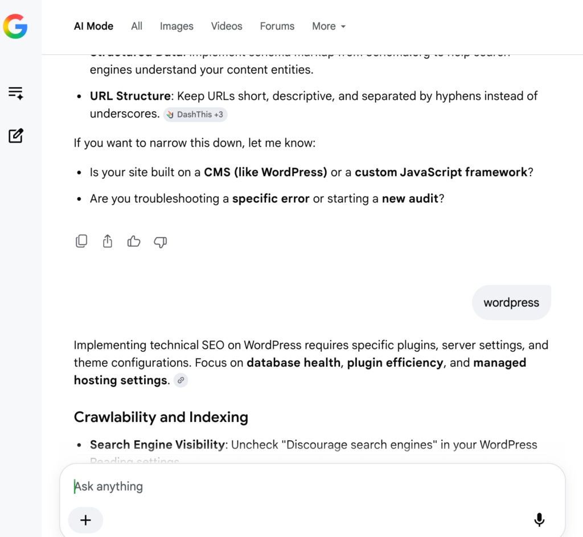Expand the More dropdown menu
Image resolution: width=583 pixels, height=537 pixels.
(x=329, y=26)
